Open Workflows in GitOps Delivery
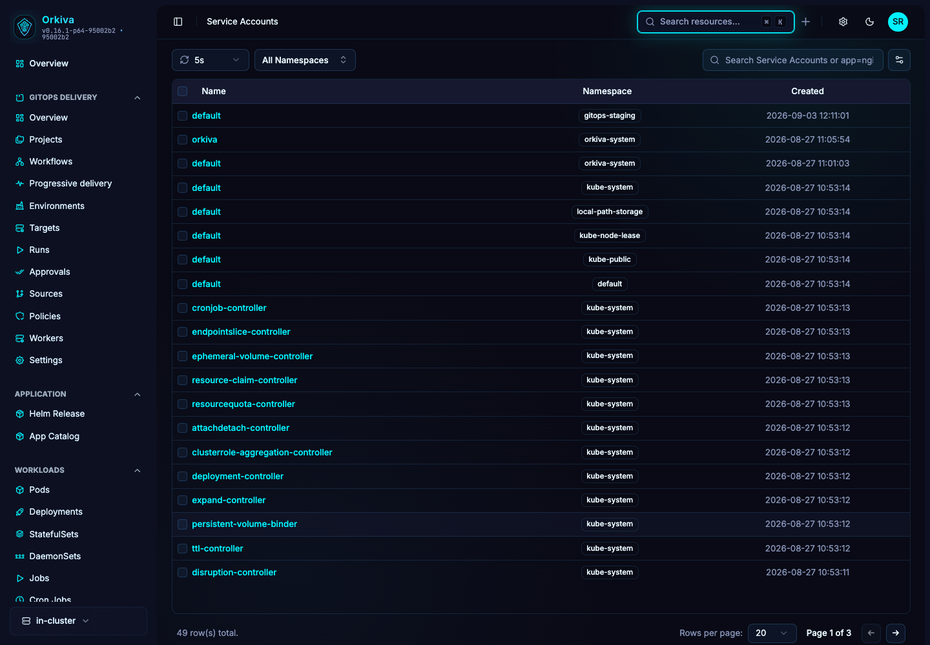The image size is (930, 645). (x=50, y=161)
